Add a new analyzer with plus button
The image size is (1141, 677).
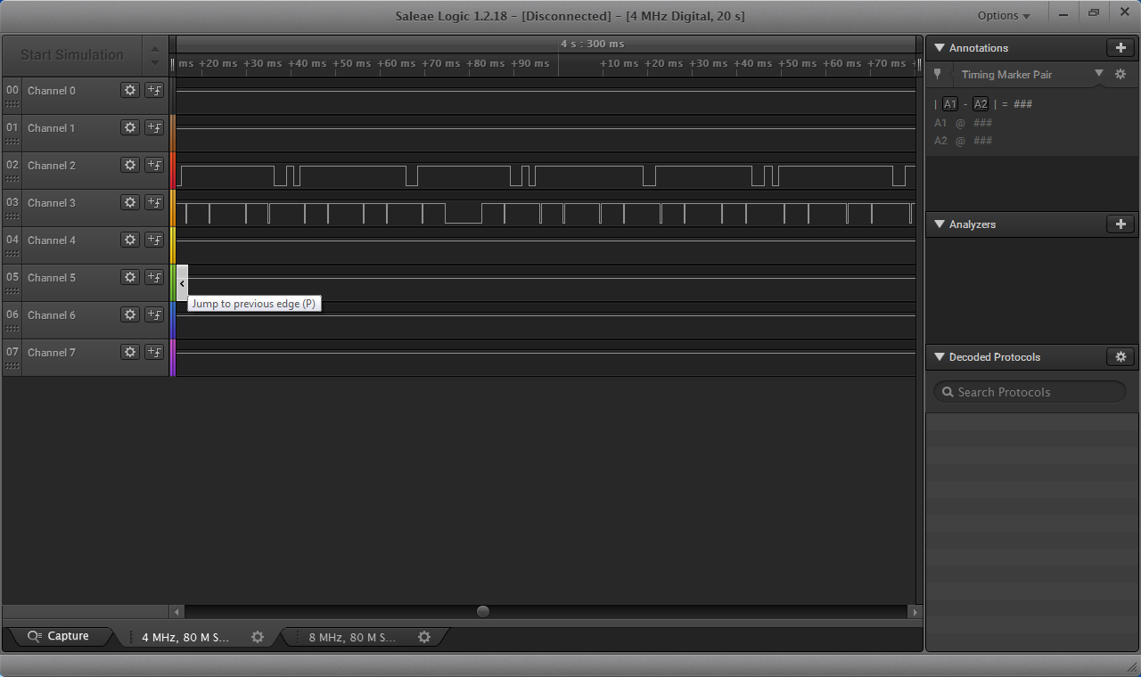[x=1120, y=224]
